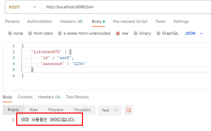Select the request Body tab
The image size is (211, 131).
coord(98,21)
